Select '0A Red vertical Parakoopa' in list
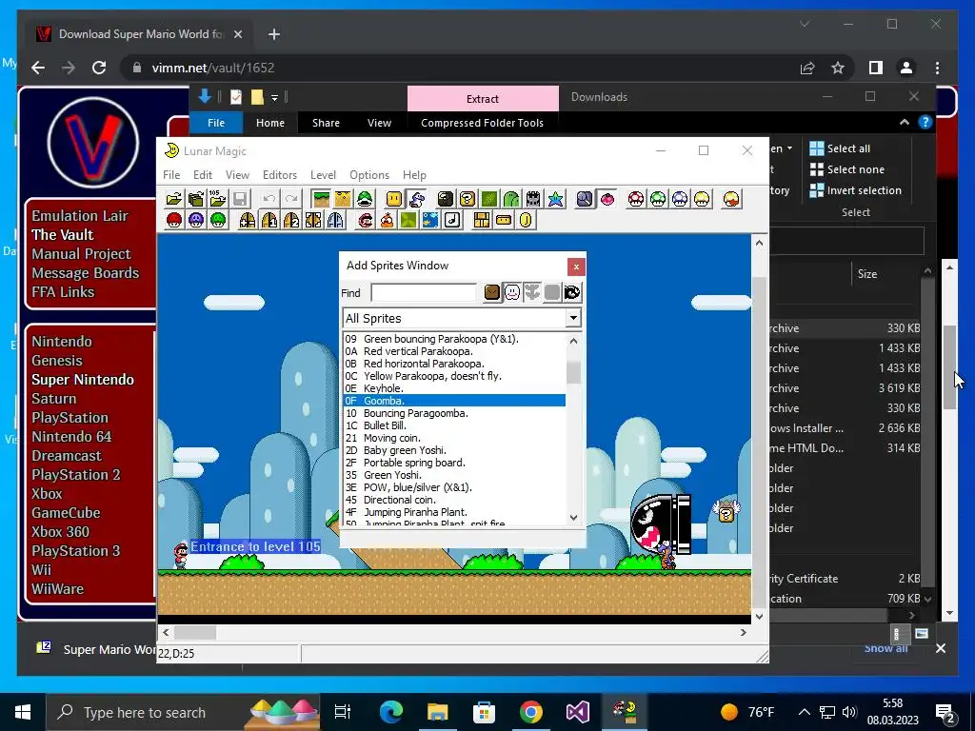This screenshot has width=975, height=731. coord(454,351)
